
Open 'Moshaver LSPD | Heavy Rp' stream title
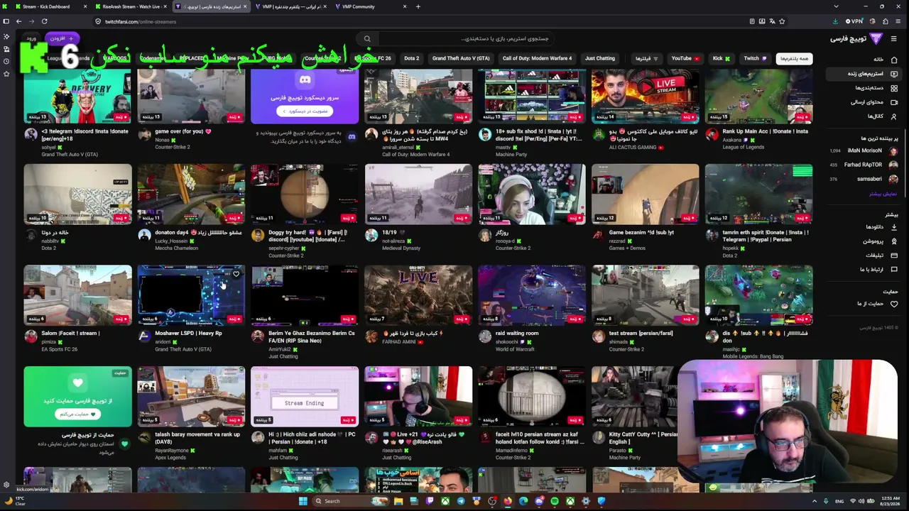[188, 334]
